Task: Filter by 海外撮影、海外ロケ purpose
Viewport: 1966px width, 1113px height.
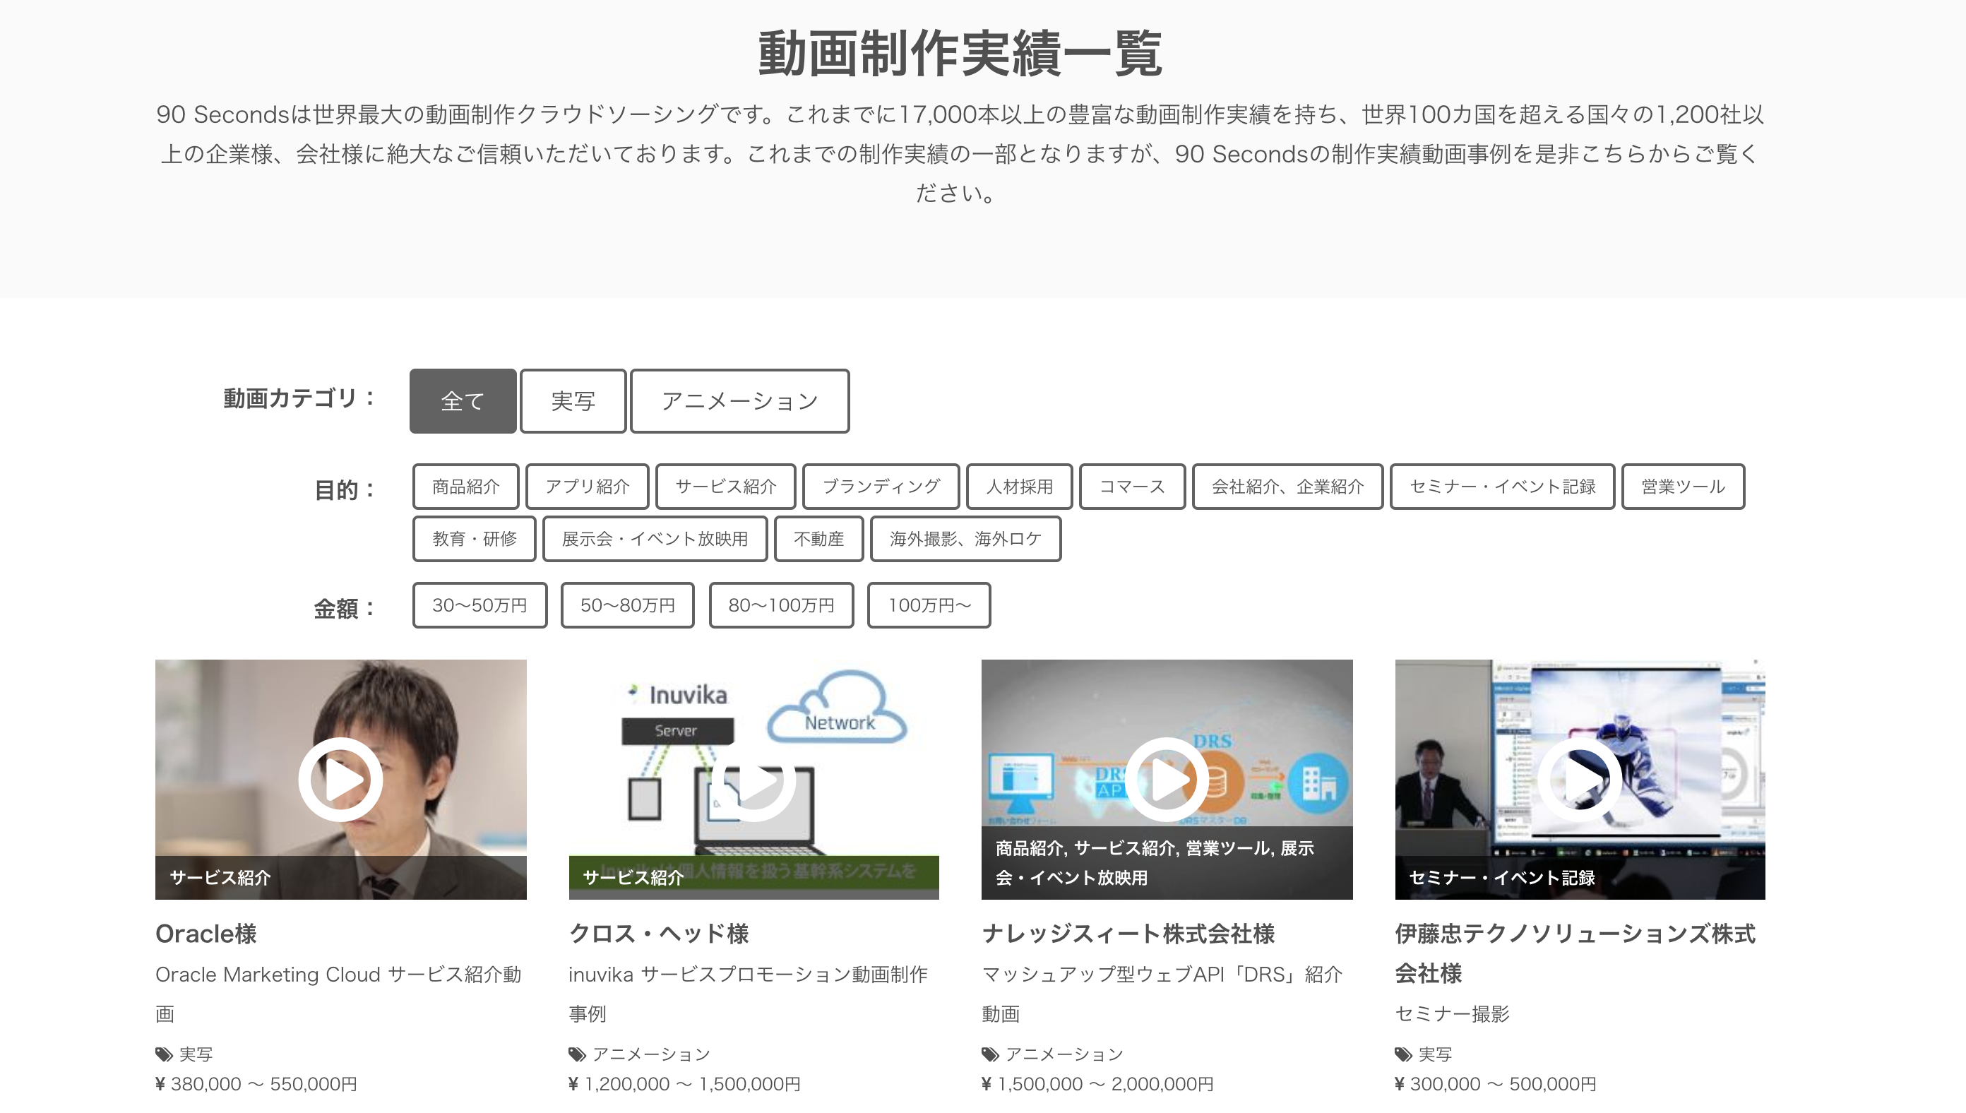Action: click(965, 539)
